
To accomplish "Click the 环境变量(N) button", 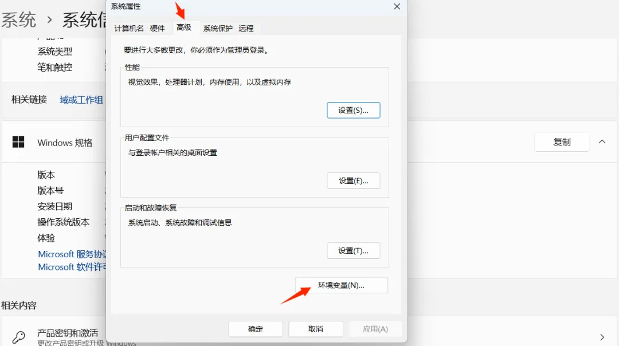I will pos(341,285).
